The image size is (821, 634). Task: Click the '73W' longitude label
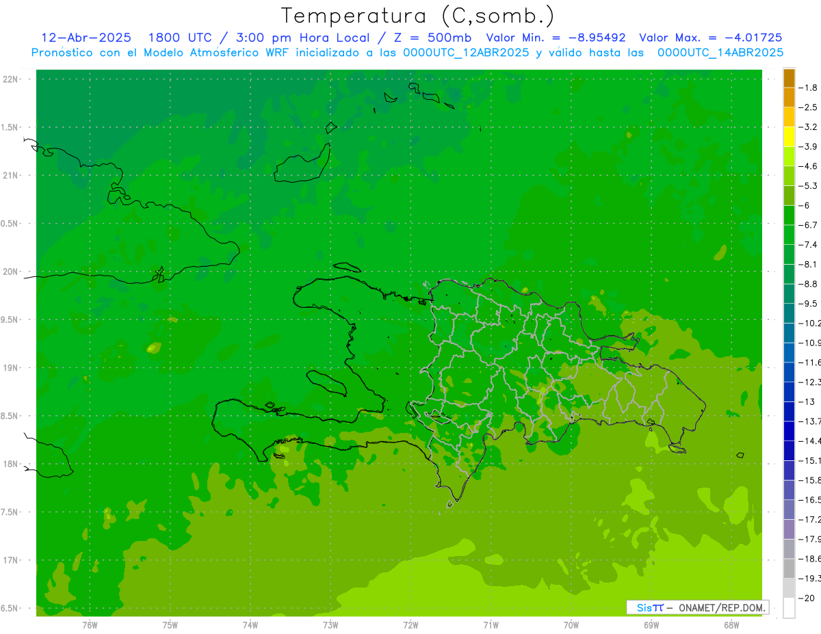(330, 624)
